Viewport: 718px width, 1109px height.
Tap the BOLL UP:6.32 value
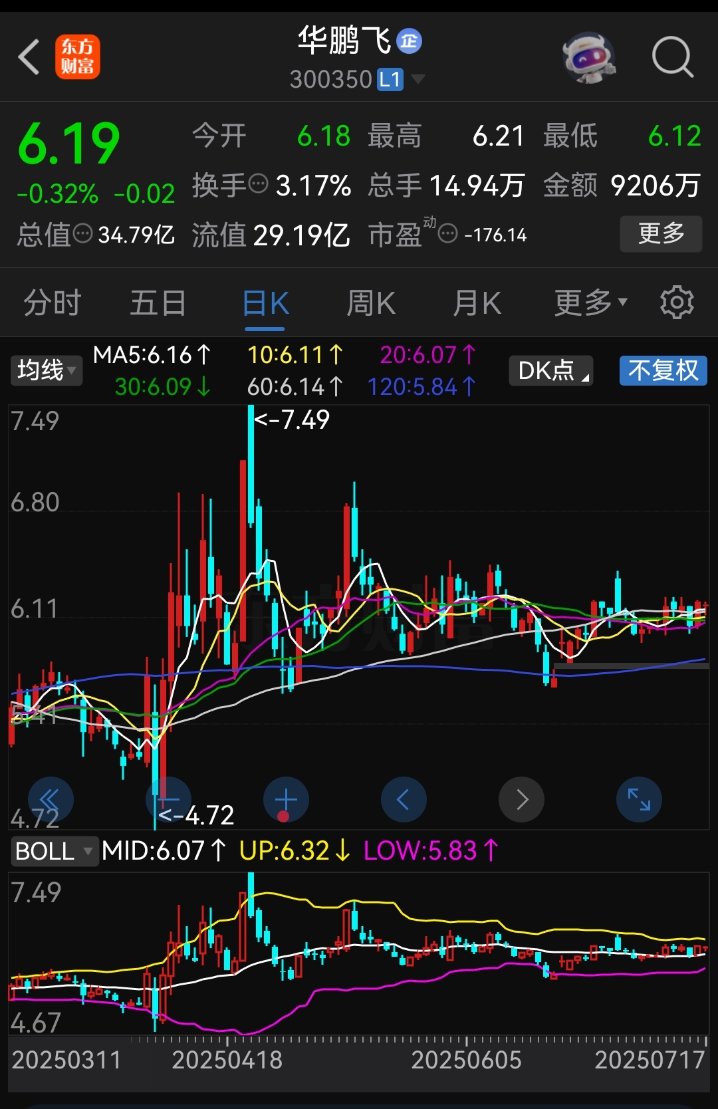[295, 850]
